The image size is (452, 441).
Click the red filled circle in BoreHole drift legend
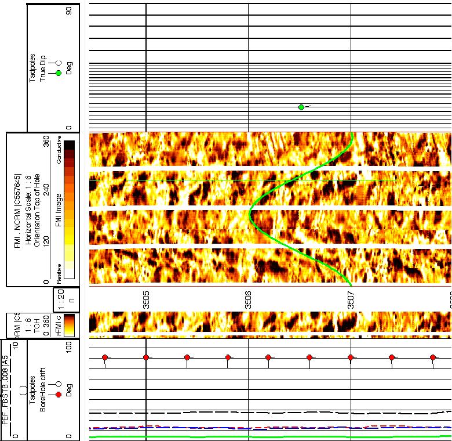click(59, 395)
